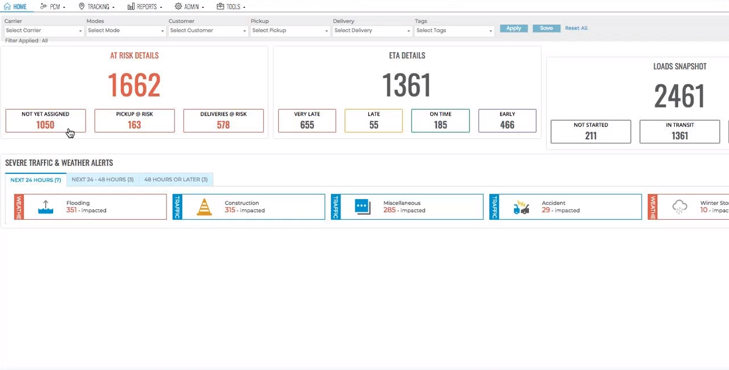Open the Miscellaneous 285 impacted alert card
This screenshot has width=729, height=370.
click(407, 207)
